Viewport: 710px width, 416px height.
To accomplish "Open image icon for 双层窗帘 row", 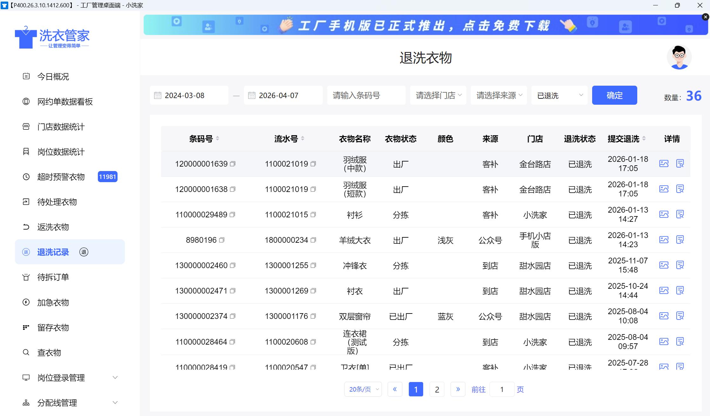I will pos(664,316).
